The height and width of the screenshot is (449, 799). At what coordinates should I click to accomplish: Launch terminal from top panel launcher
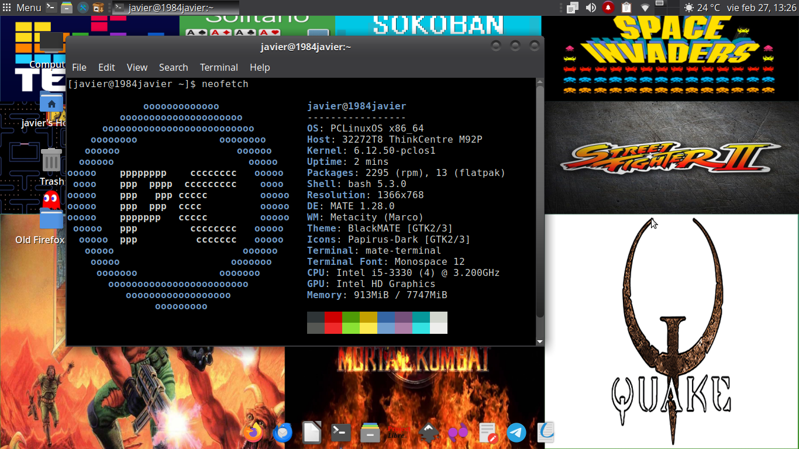pyautogui.click(x=52, y=8)
